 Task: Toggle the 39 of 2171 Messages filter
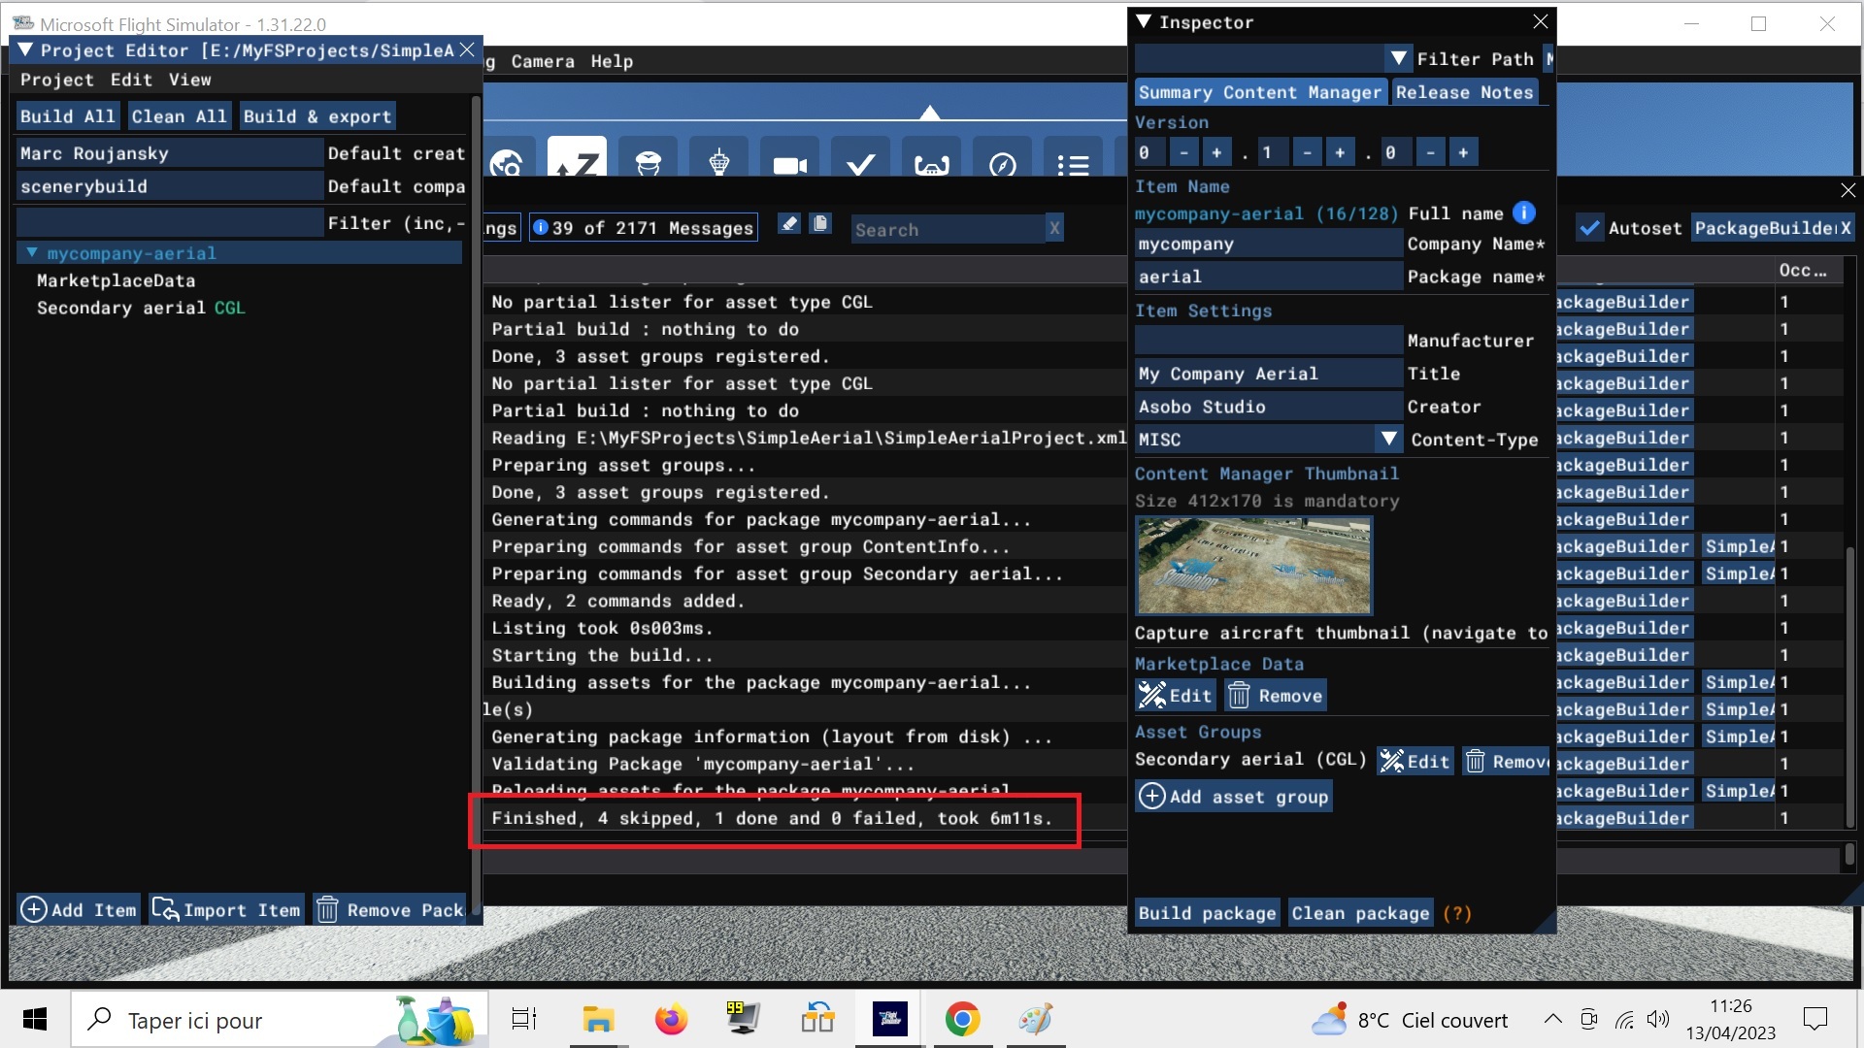click(x=643, y=228)
